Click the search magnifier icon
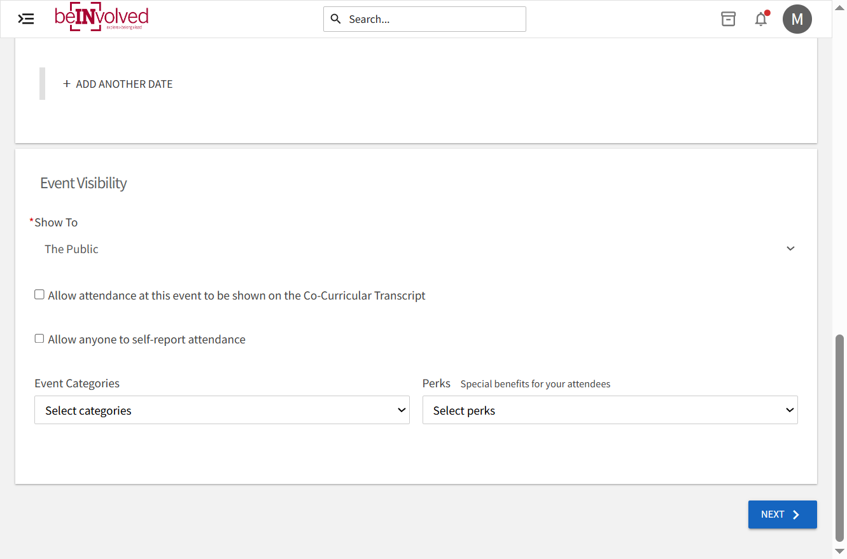 coord(336,19)
